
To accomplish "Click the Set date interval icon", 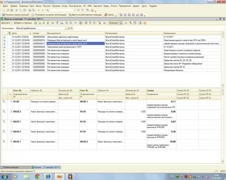I will [x=53, y=23].
